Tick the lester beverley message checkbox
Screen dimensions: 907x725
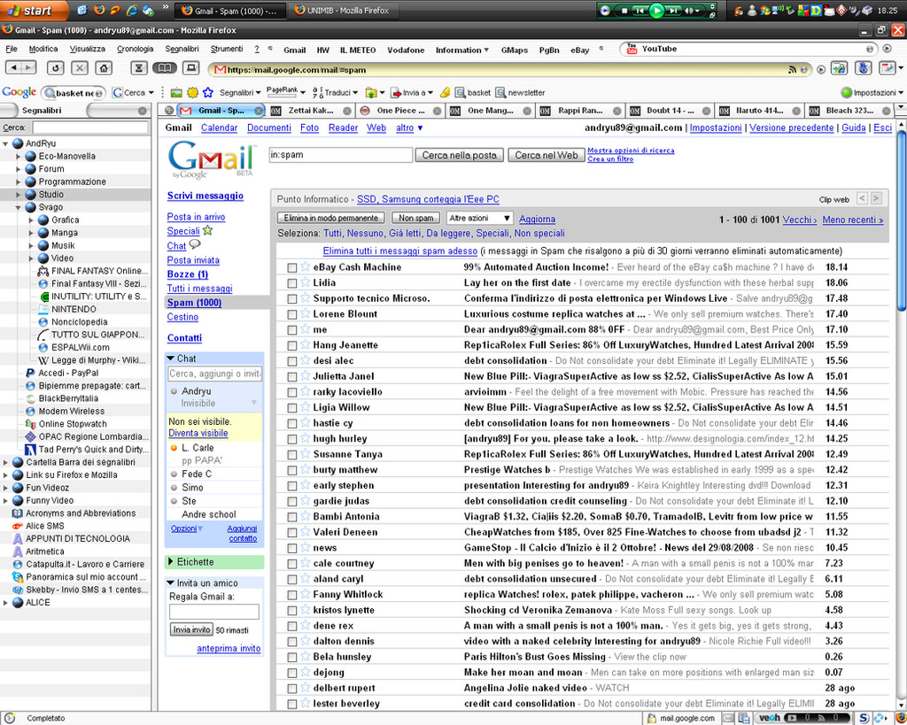click(x=292, y=704)
